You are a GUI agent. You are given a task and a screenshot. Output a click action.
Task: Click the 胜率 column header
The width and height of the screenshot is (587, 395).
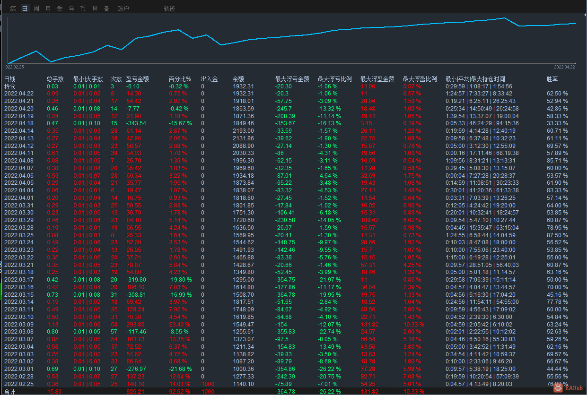[552, 79]
